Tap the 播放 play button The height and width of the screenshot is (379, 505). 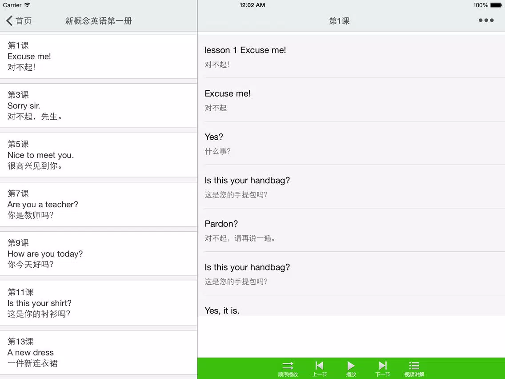351,369
